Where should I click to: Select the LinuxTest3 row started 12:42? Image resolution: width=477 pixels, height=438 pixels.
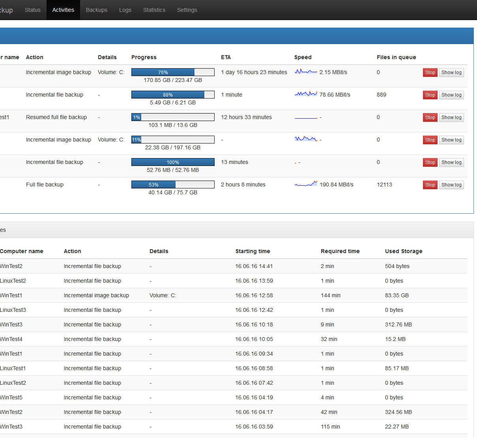pyautogui.click(x=234, y=310)
